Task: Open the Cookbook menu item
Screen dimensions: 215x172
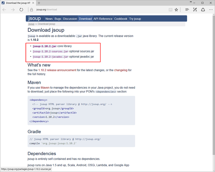Action: tap(121, 19)
